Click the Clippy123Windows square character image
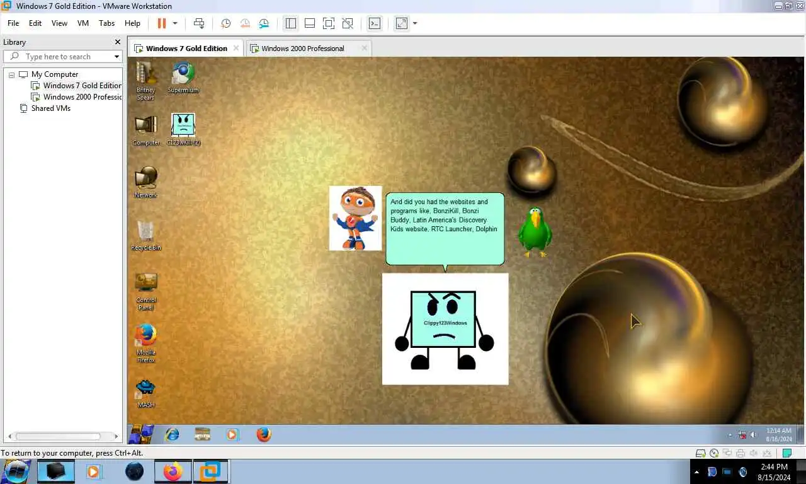 (445, 329)
